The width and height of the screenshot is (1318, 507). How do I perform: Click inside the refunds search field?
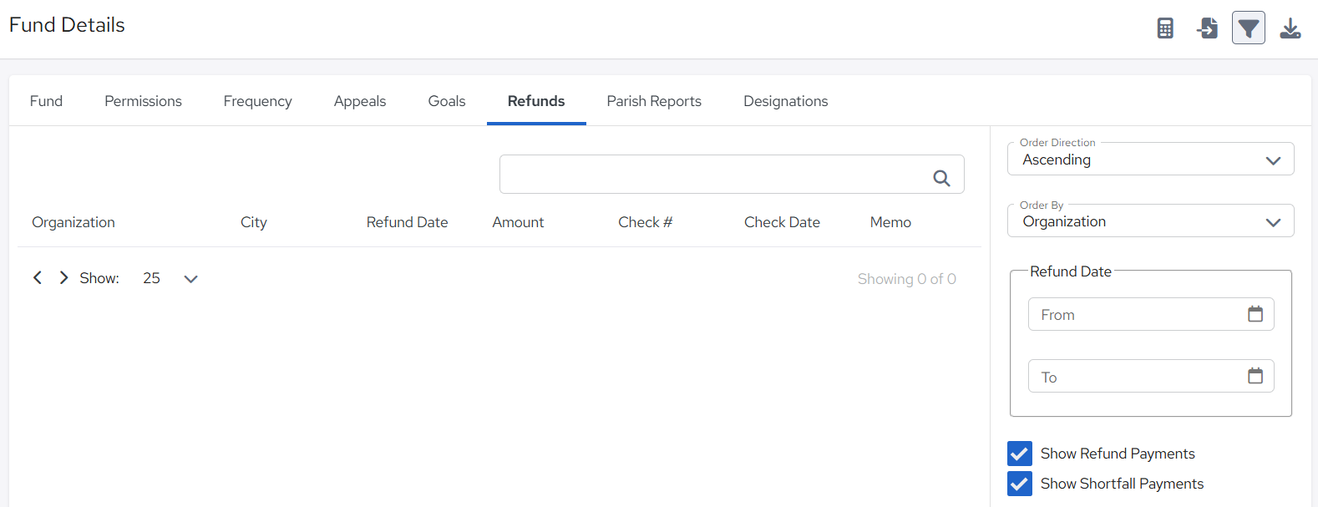(x=732, y=174)
